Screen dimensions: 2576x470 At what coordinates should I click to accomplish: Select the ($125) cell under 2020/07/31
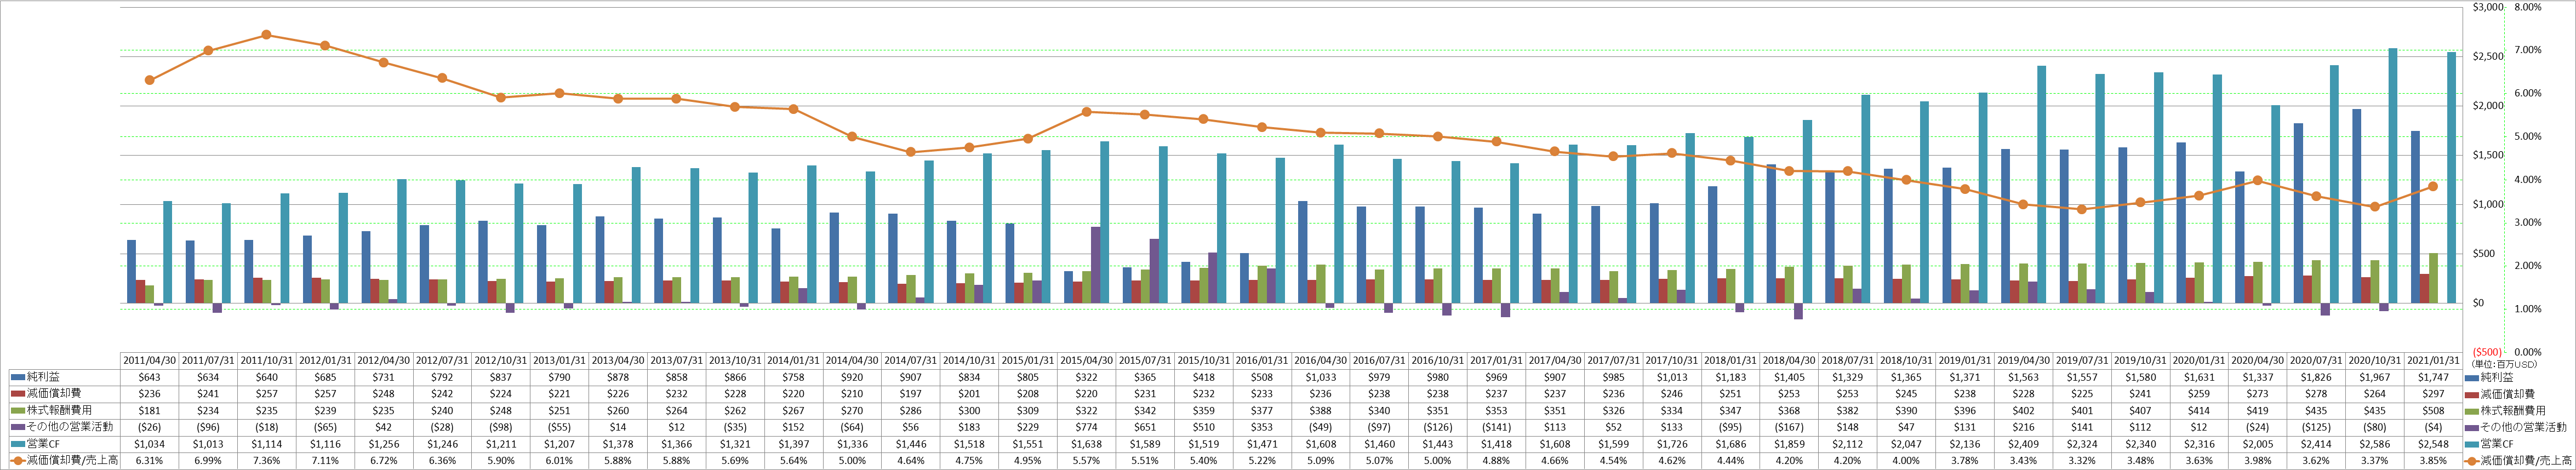[2316, 427]
